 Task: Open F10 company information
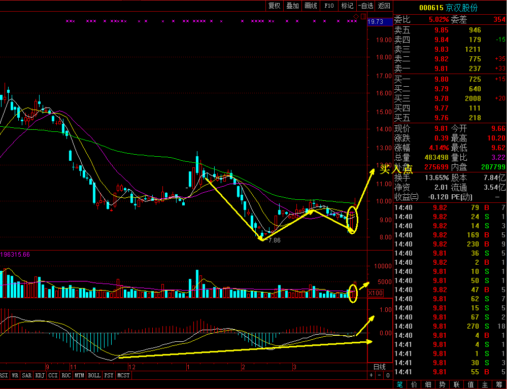329,6
